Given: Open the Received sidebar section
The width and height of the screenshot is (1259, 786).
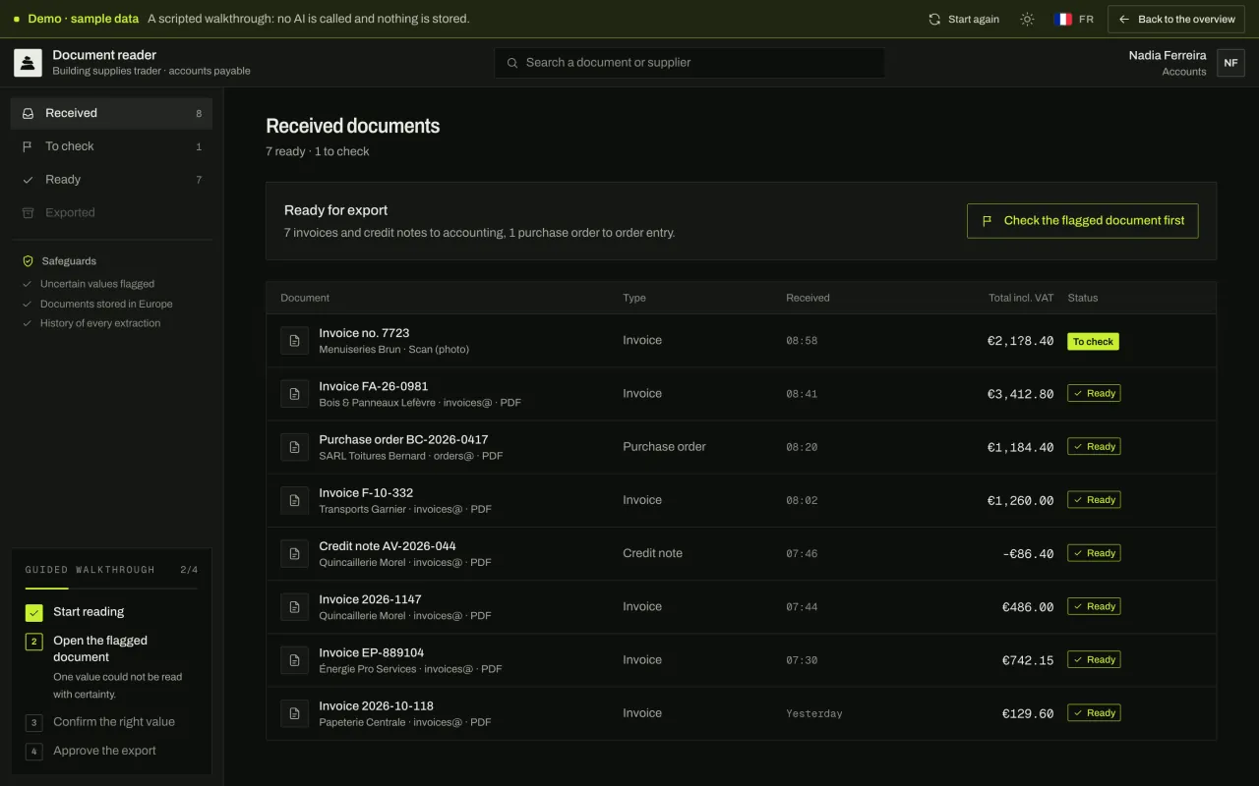Looking at the screenshot, I should [111, 113].
